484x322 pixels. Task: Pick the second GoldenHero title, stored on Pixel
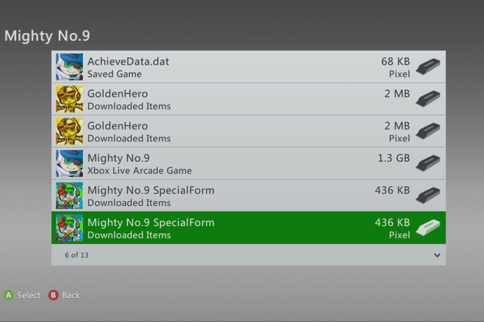tap(117, 126)
